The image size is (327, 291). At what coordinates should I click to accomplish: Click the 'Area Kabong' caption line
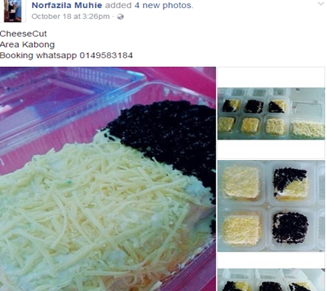28,44
